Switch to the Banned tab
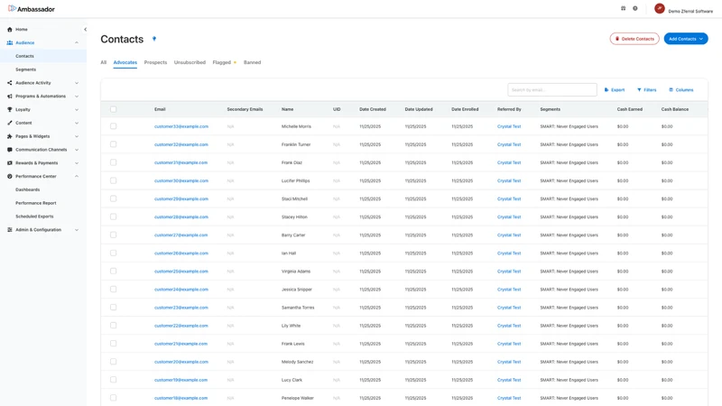The width and height of the screenshot is (722, 406). [x=253, y=62]
